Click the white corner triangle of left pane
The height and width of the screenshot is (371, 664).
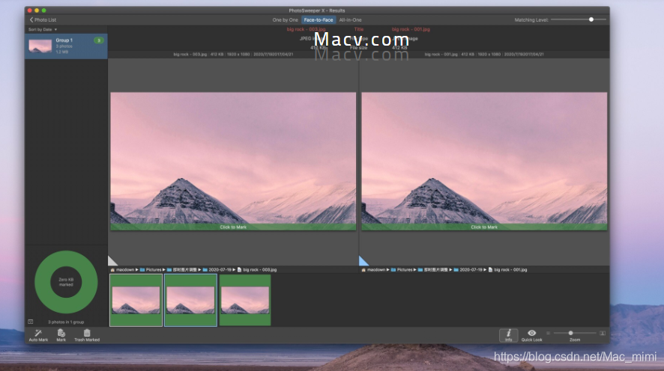[x=112, y=262]
